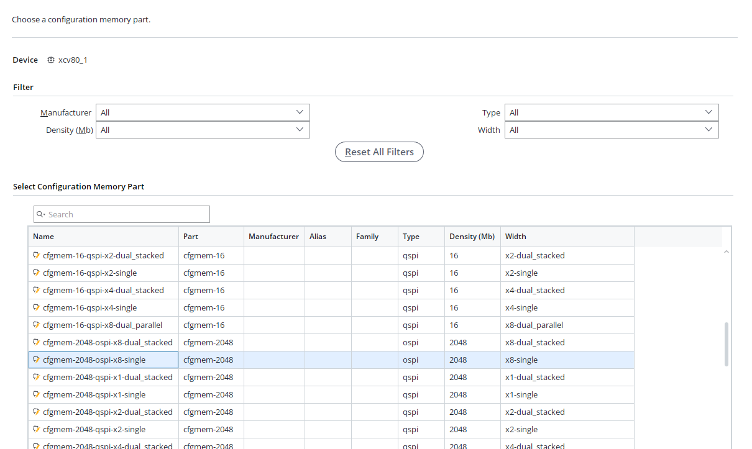Click the xcv80_1 device chip icon
Image resolution: width=752 pixels, height=449 pixels.
51,60
